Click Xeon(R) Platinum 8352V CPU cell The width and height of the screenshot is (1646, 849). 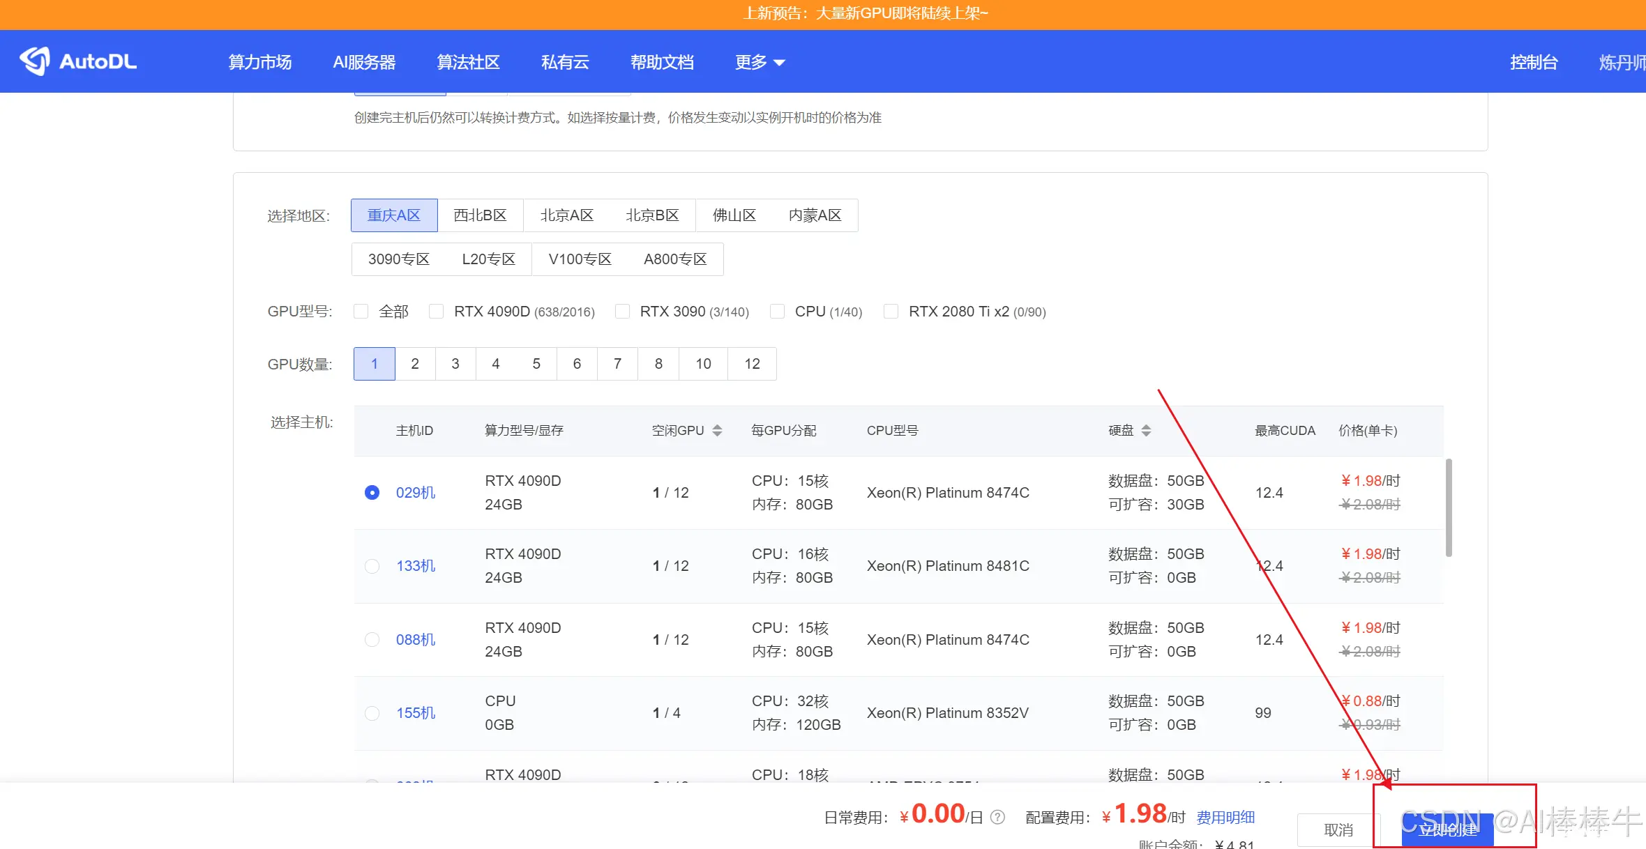coord(947,713)
